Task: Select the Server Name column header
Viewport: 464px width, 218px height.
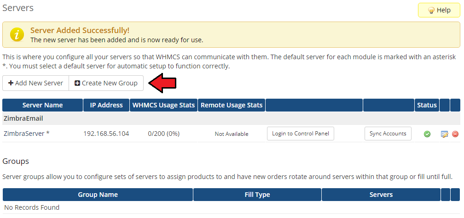Action: click(x=43, y=105)
